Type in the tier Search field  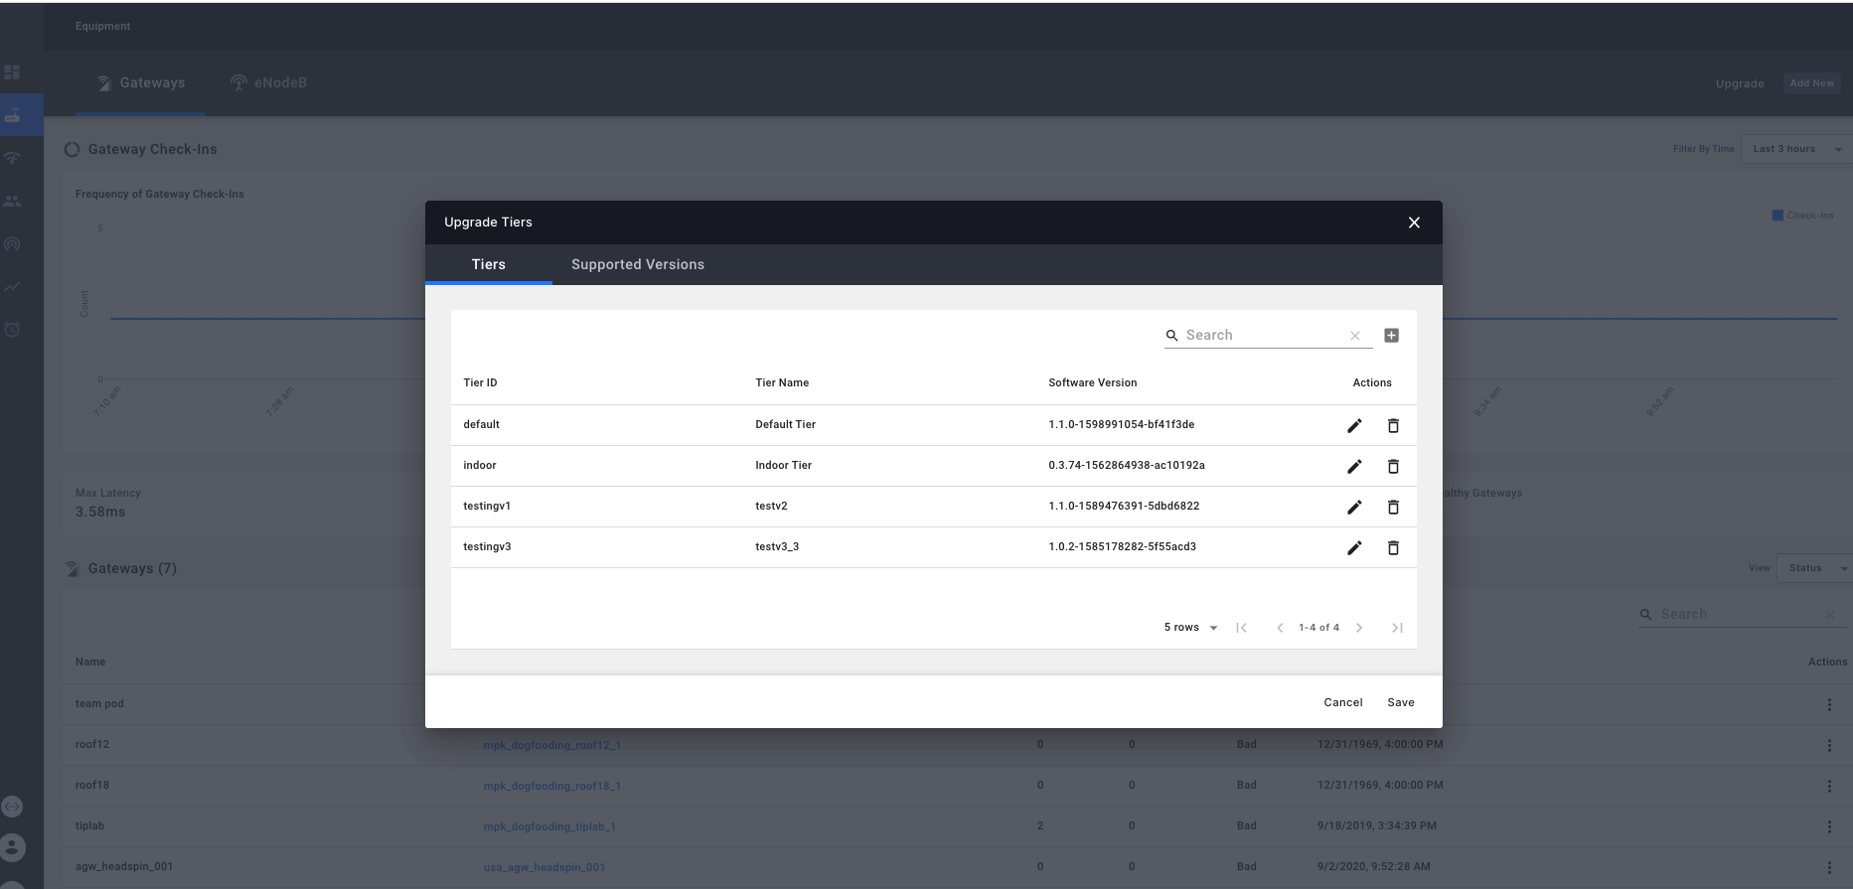point(1262,336)
